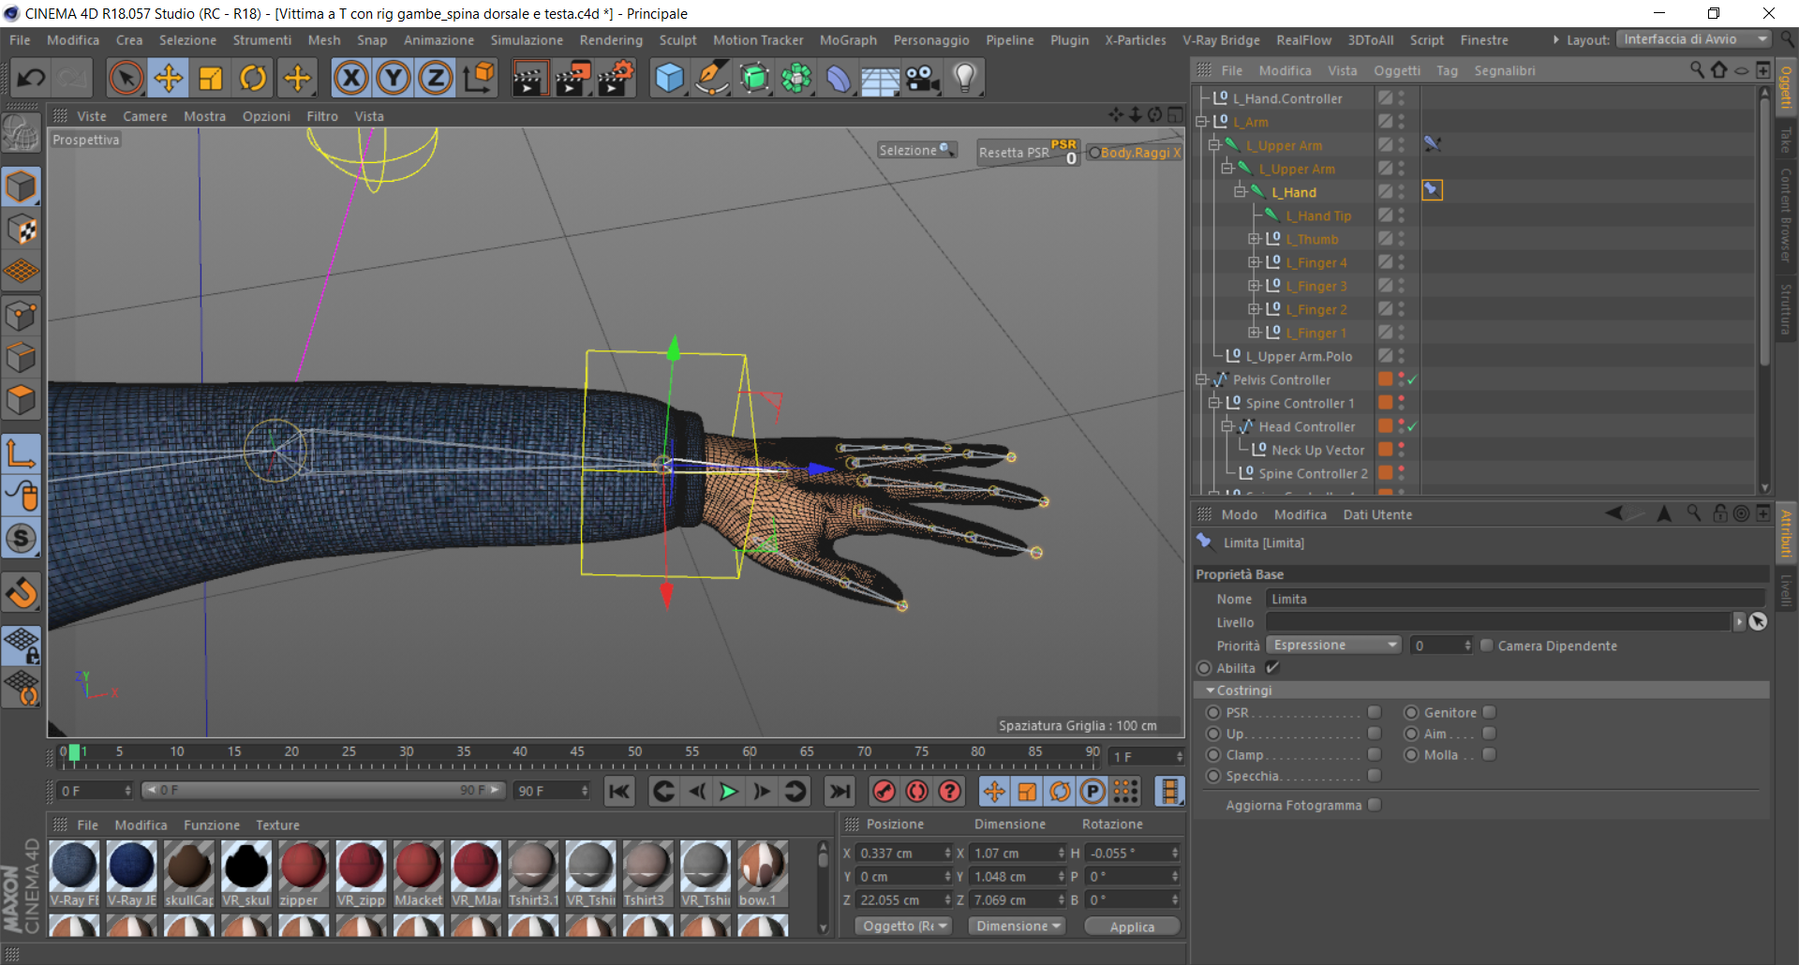The image size is (1799, 965).
Task: Add a Camera object
Action: click(x=923, y=79)
